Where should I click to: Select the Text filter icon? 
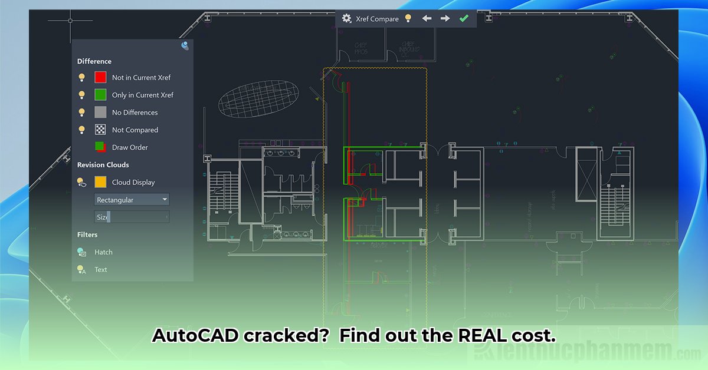(81, 269)
